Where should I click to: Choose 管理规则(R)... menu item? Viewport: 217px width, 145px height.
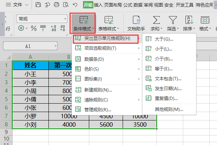click(x=107, y=110)
